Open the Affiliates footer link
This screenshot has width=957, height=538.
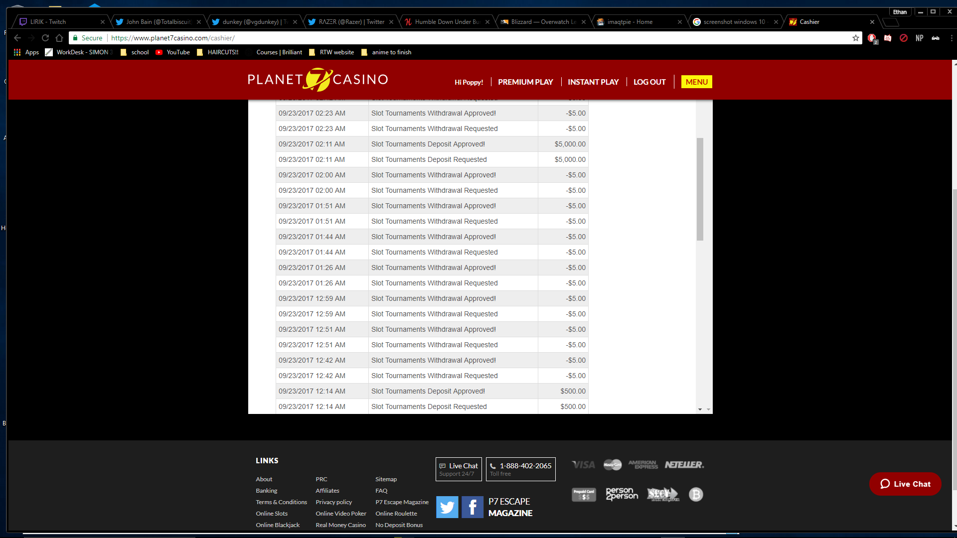[327, 491]
